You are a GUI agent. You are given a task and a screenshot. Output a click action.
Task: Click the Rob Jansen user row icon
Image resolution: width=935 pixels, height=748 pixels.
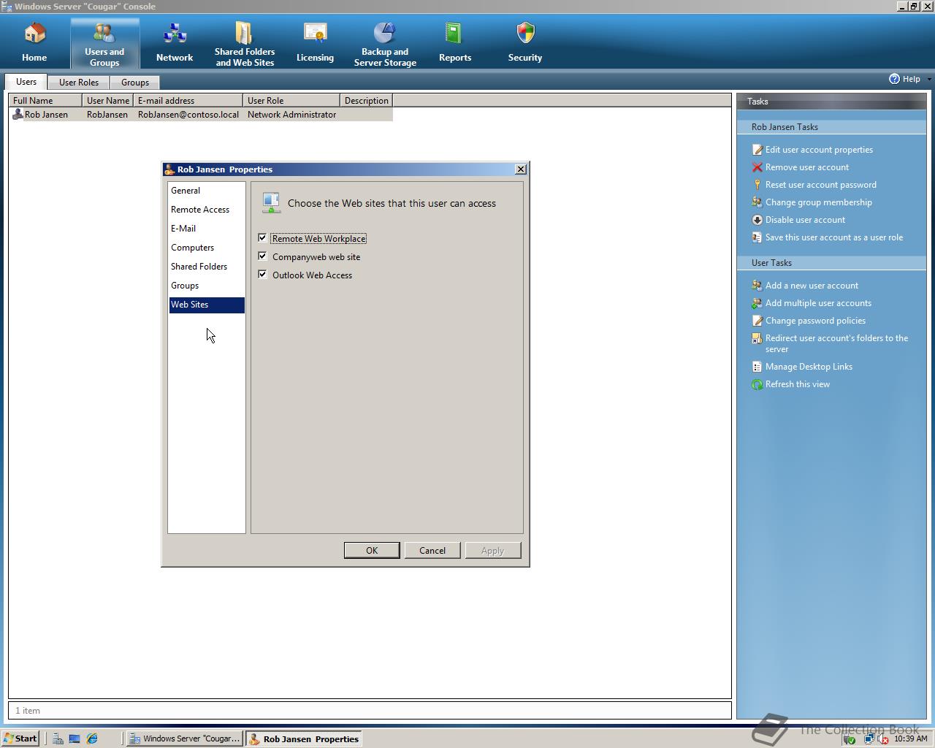(18, 115)
